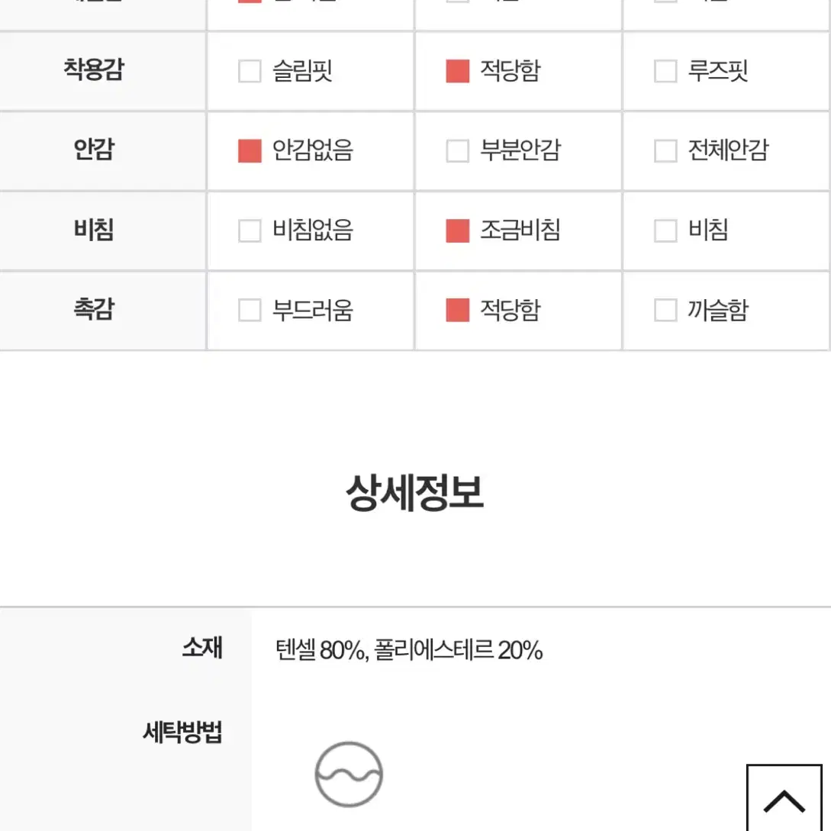Image resolution: width=831 pixels, height=831 pixels.
Task: Tap the scroll-to-top arrow button
Action: (784, 799)
